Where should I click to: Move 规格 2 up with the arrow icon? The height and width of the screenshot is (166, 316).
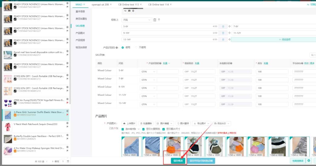[x=159, y=20]
